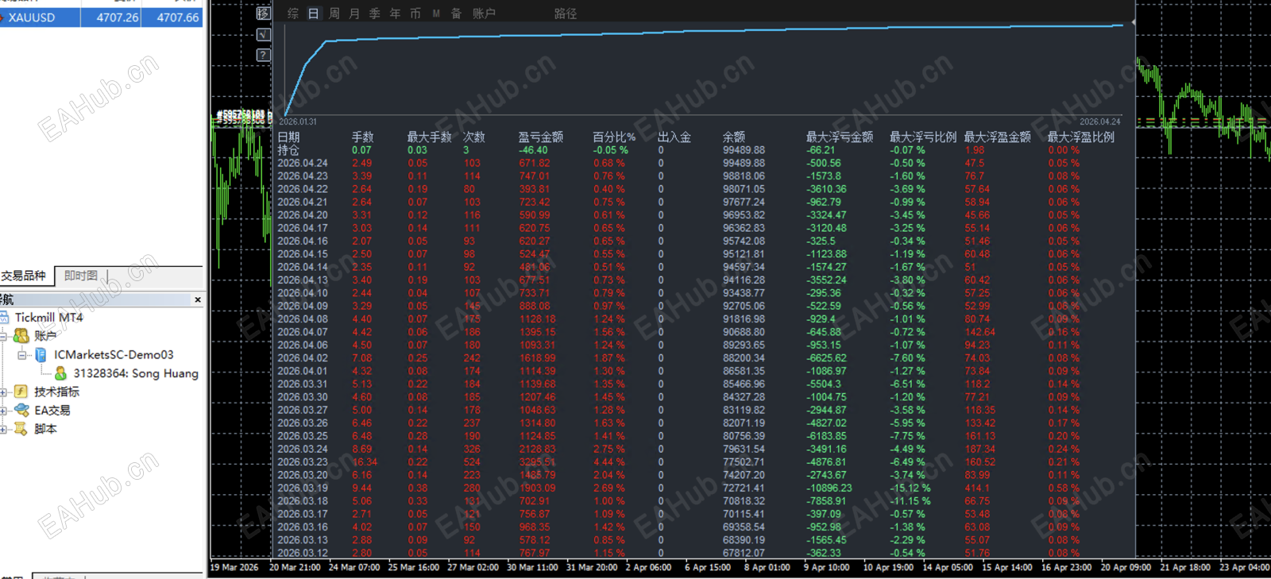Click the 最大浮盈金额 column header
The image size is (1271, 579).
click(x=998, y=137)
